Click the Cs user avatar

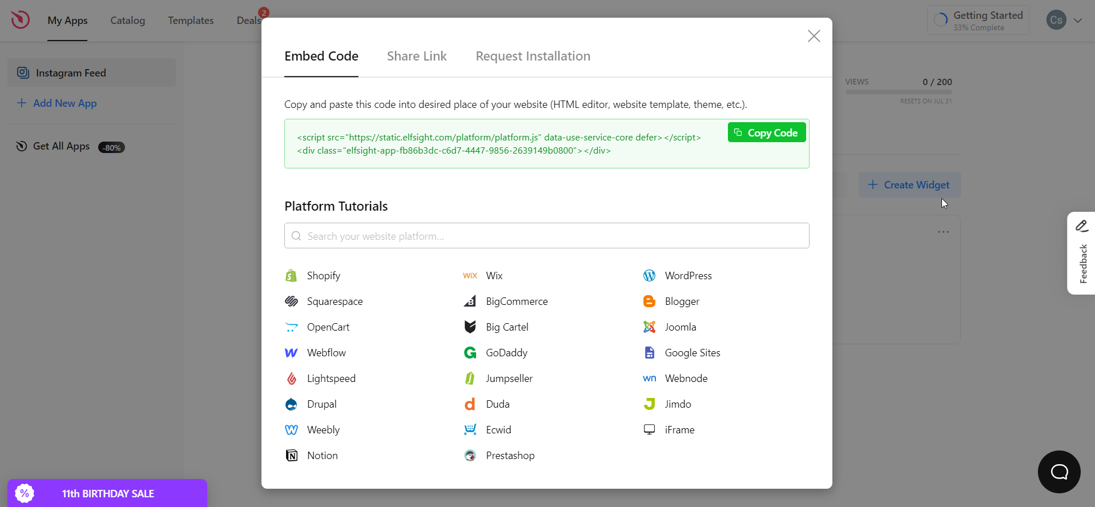(1056, 21)
